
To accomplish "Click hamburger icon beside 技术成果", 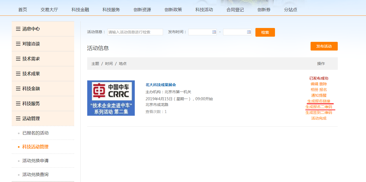I will 18,74.
